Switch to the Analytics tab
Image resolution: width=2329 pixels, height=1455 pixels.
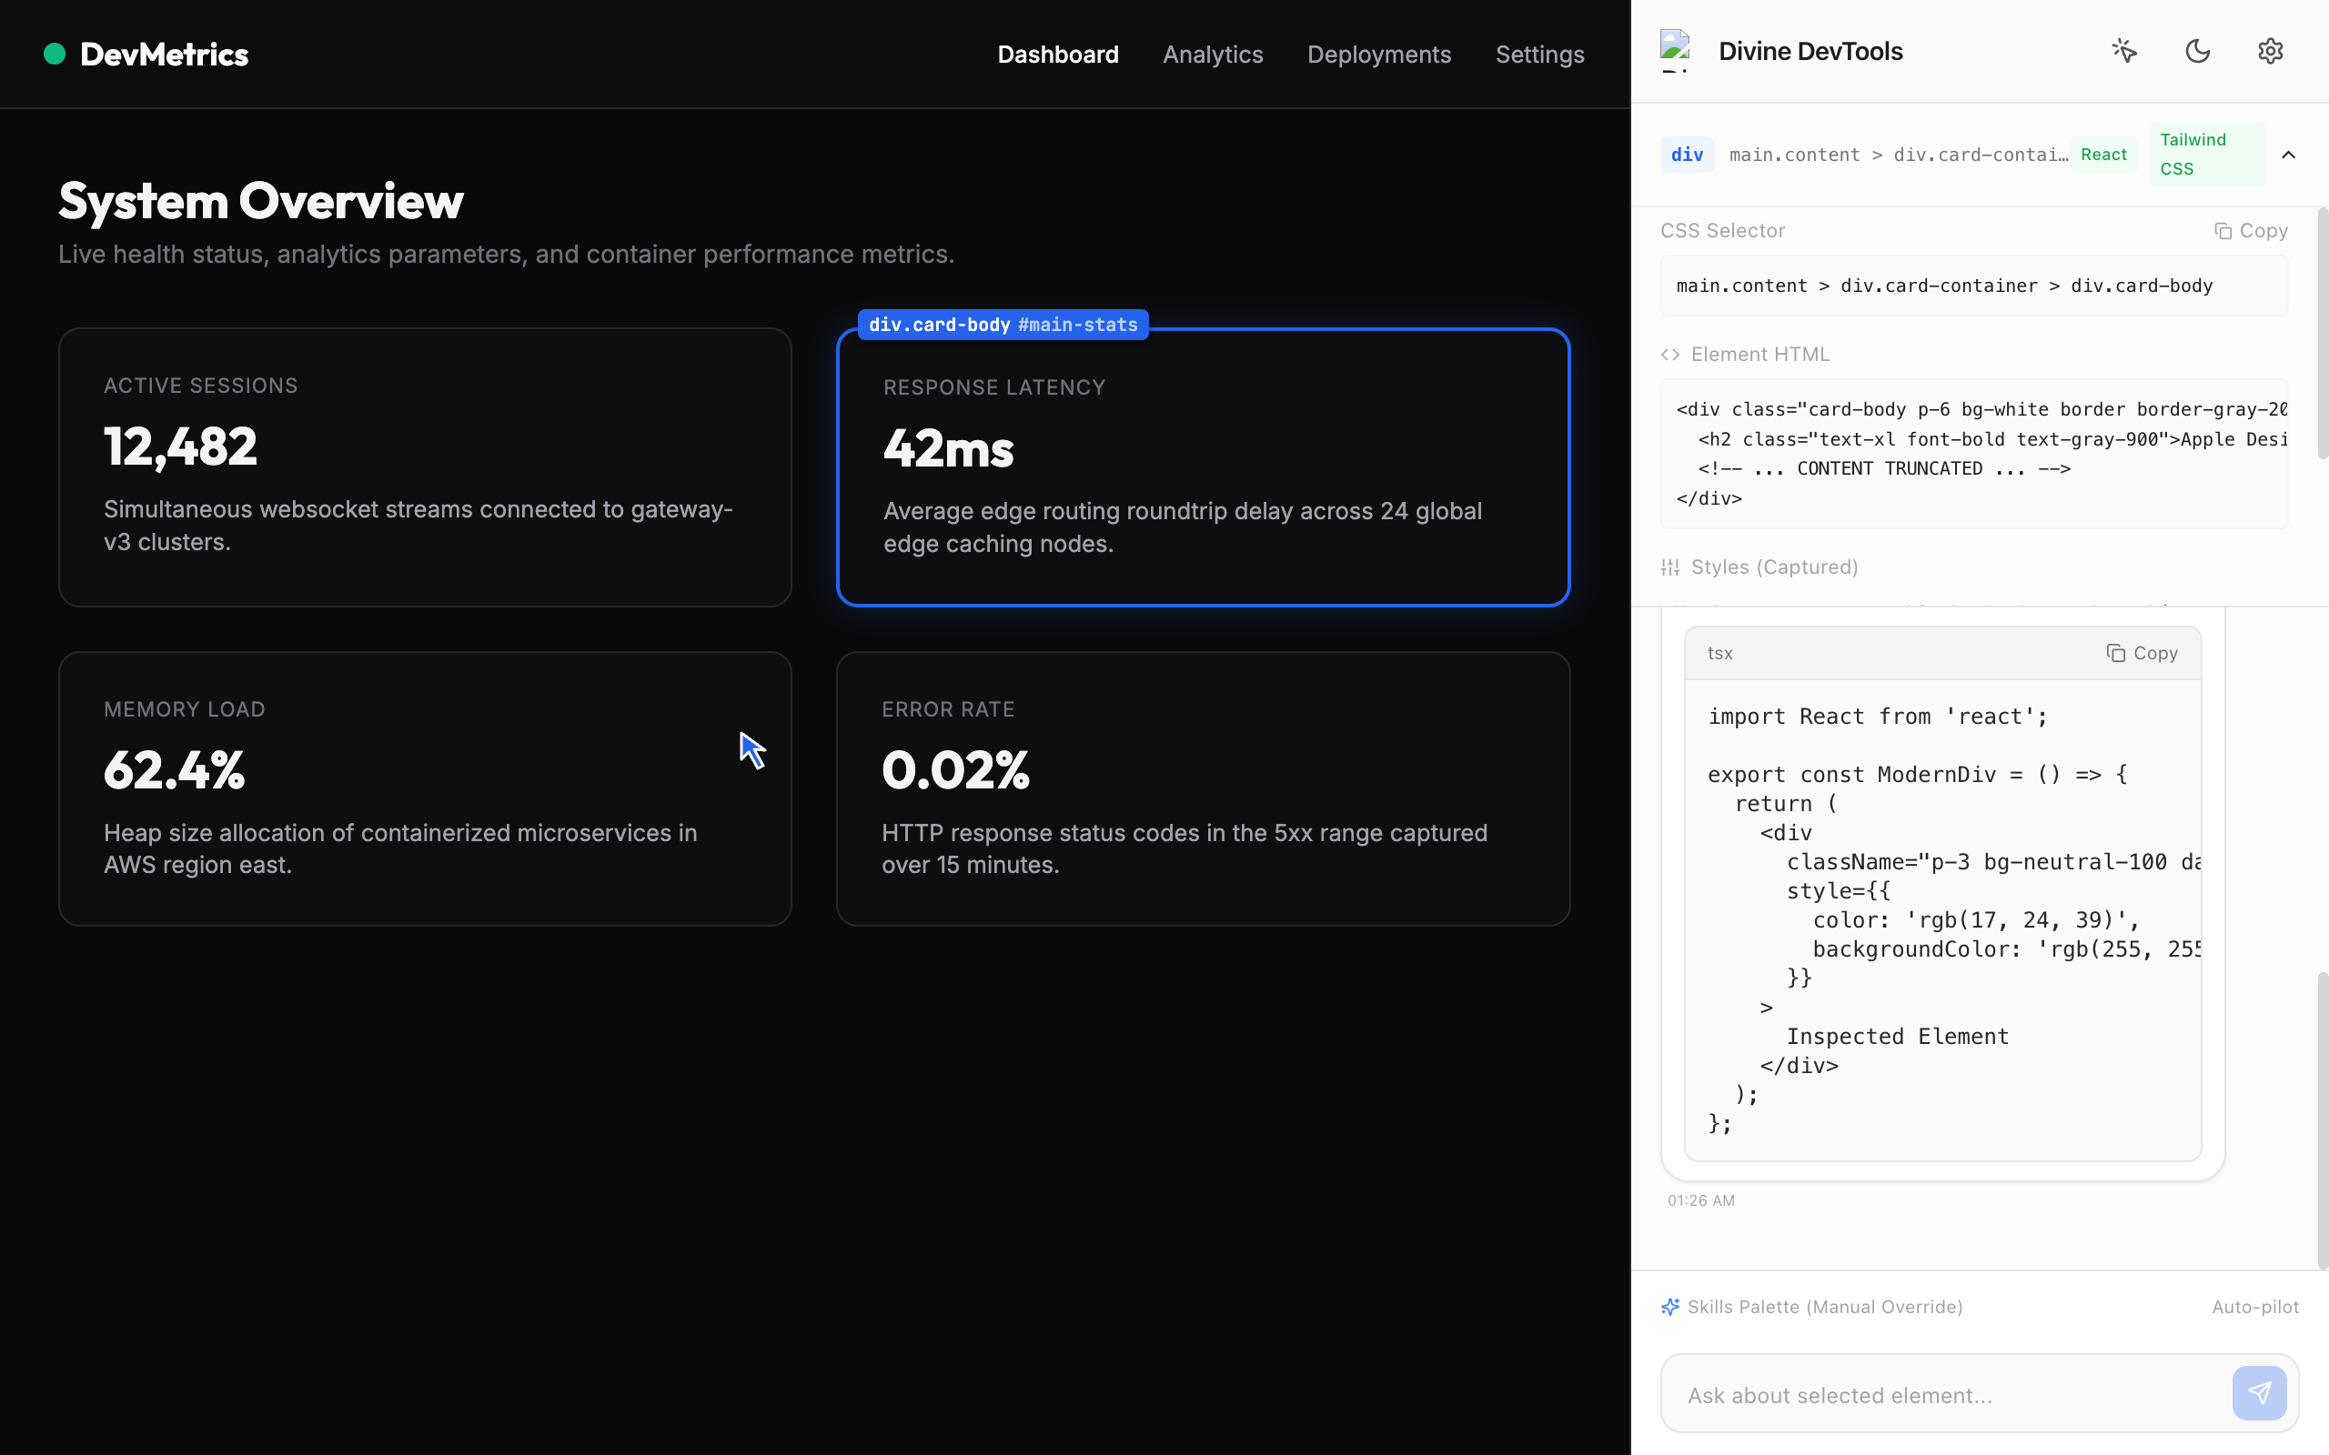[1213, 55]
